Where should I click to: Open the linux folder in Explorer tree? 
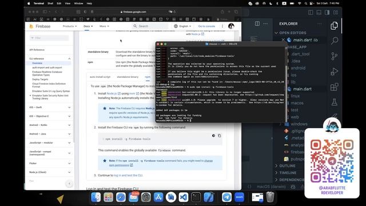click(295, 96)
